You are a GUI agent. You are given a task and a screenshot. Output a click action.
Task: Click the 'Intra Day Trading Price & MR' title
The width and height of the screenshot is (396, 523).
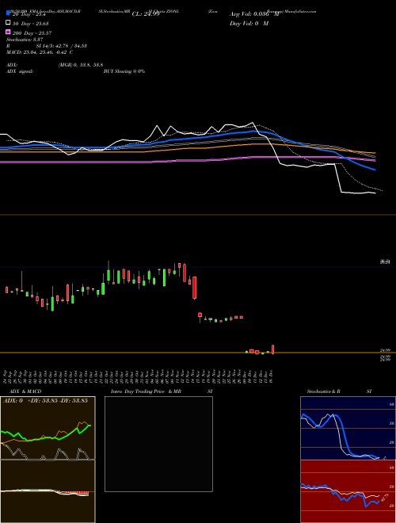point(146,391)
